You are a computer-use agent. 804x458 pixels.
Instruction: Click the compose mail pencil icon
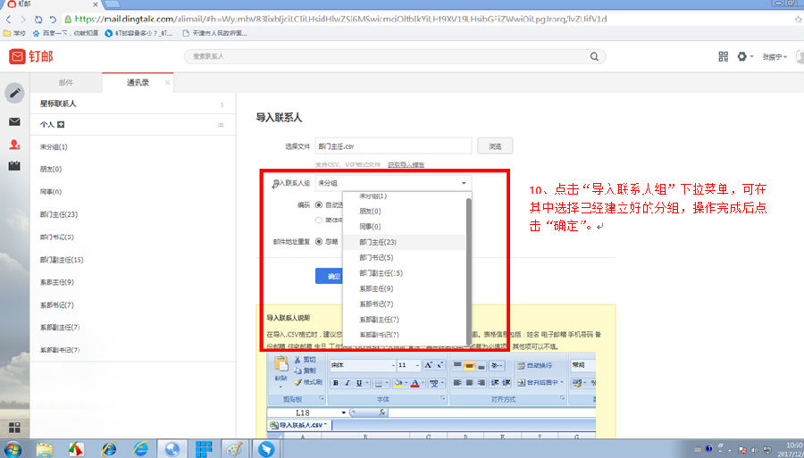[x=14, y=93]
